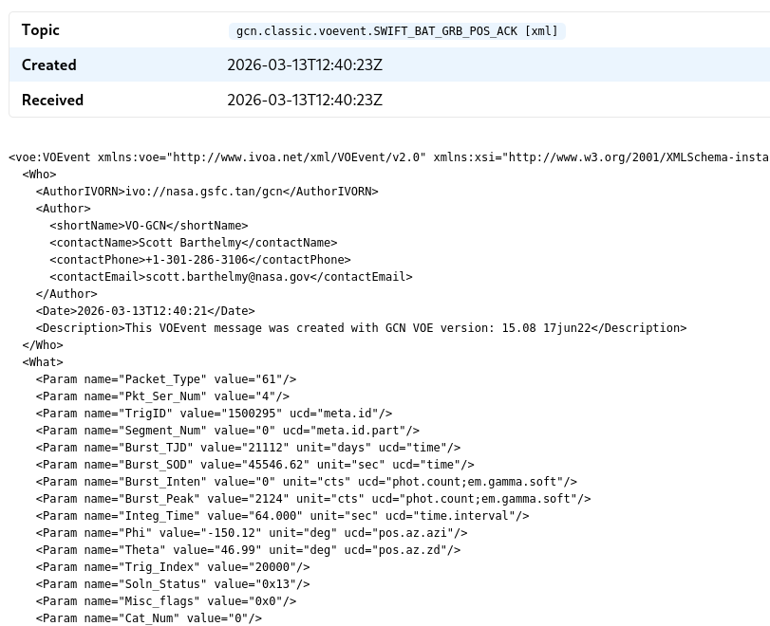Click the Created row label
This screenshot has width=770, height=626.
49,65
